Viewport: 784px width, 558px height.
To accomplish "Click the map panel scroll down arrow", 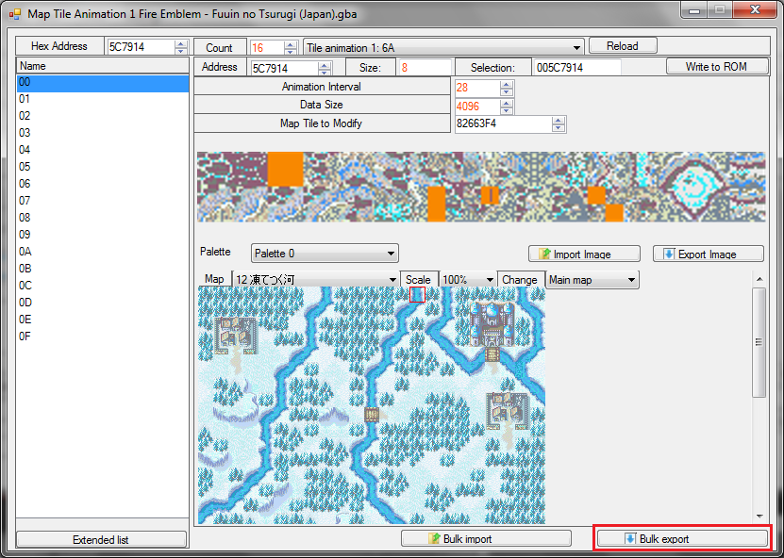I will pyautogui.click(x=759, y=516).
